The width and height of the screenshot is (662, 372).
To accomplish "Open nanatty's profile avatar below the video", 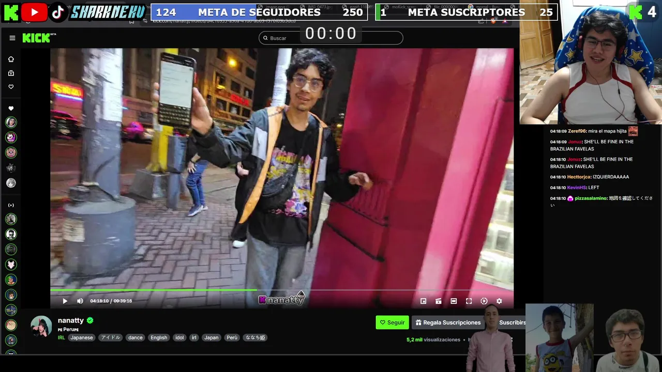I will [x=41, y=327].
